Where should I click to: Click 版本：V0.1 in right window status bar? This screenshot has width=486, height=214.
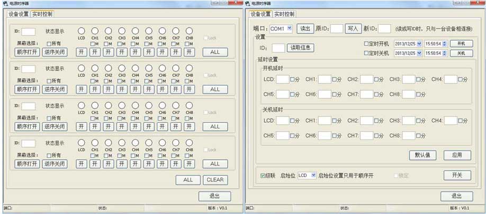(460, 208)
